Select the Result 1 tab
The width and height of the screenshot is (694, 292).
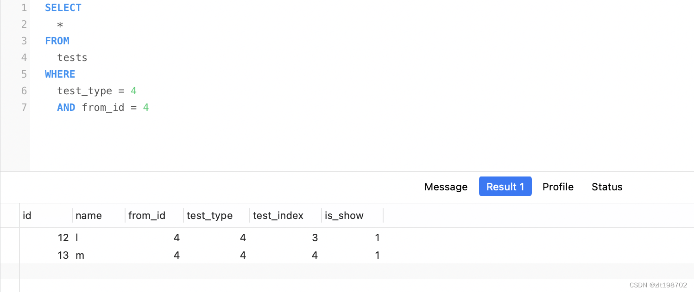[x=505, y=187]
